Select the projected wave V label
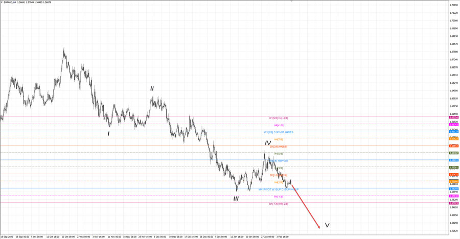 pos(327,225)
